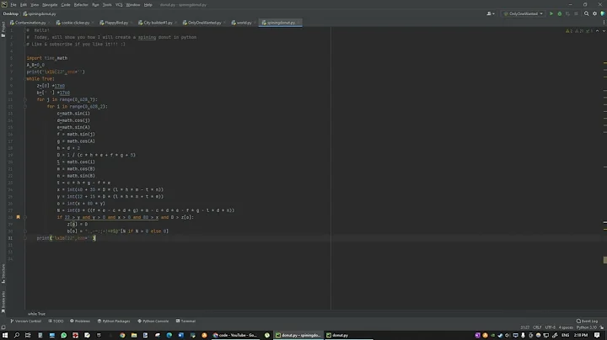Toggle the Structure tool window
607x340 pixels.
[3, 274]
